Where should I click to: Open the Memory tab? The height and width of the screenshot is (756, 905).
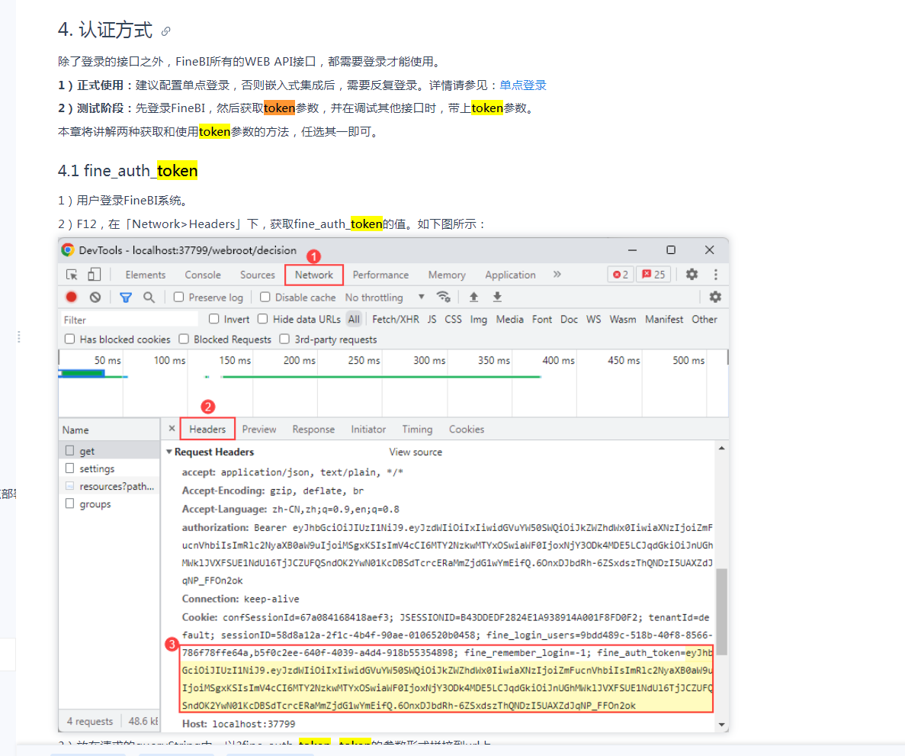[x=447, y=275]
